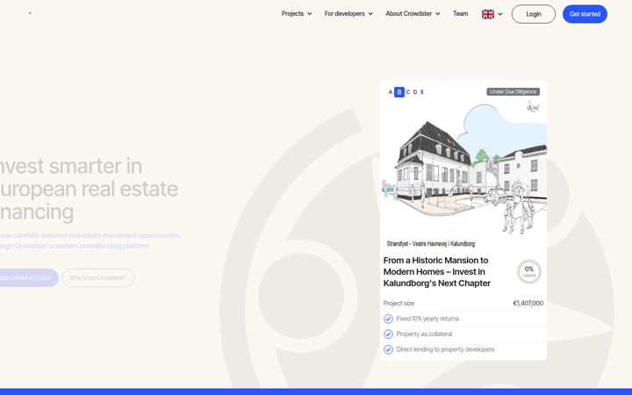This screenshot has width=632, height=395.
Task: Click risk rating letter D
Action: pos(415,92)
